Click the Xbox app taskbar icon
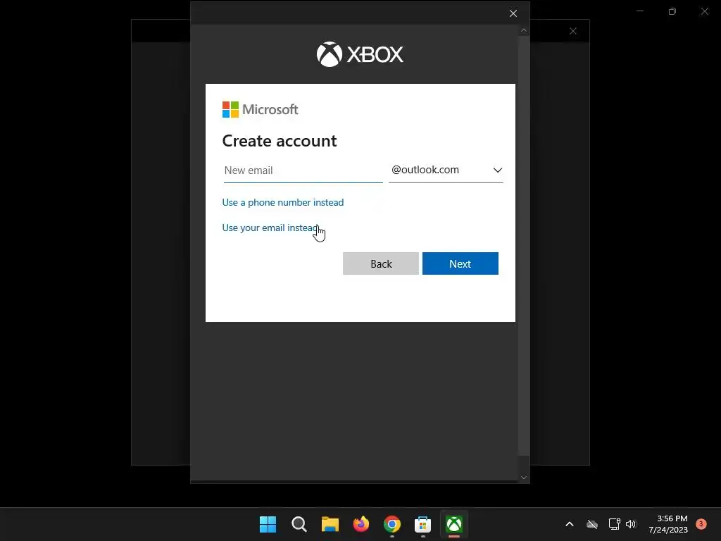Image resolution: width=721 pixels, height=541 pixels. point(454,524)
